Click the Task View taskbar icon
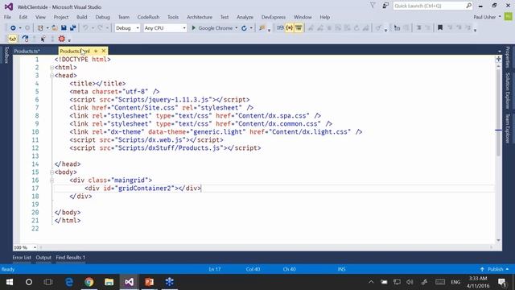 48,282
